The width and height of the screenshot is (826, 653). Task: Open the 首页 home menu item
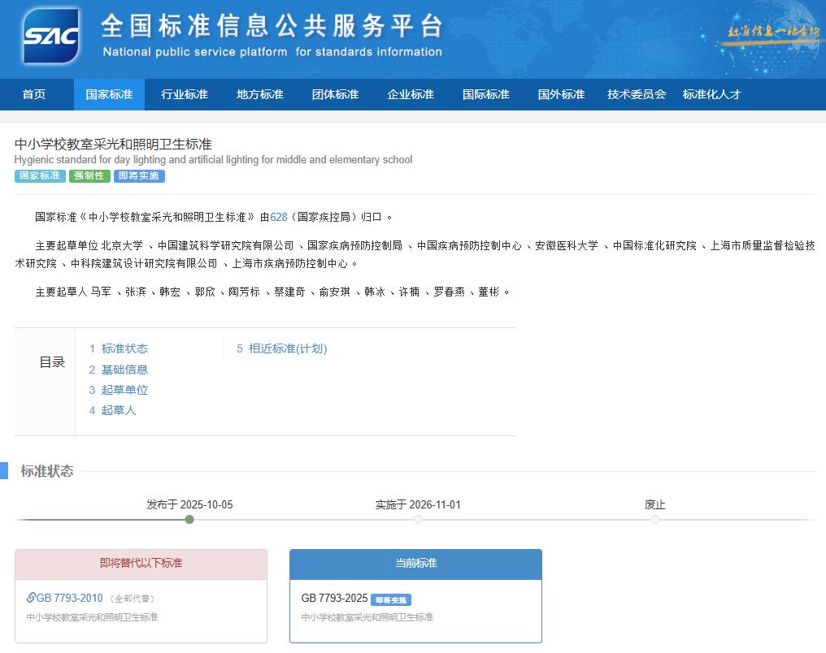34,94
